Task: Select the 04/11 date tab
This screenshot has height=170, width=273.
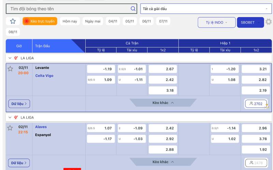Action: 113,21
